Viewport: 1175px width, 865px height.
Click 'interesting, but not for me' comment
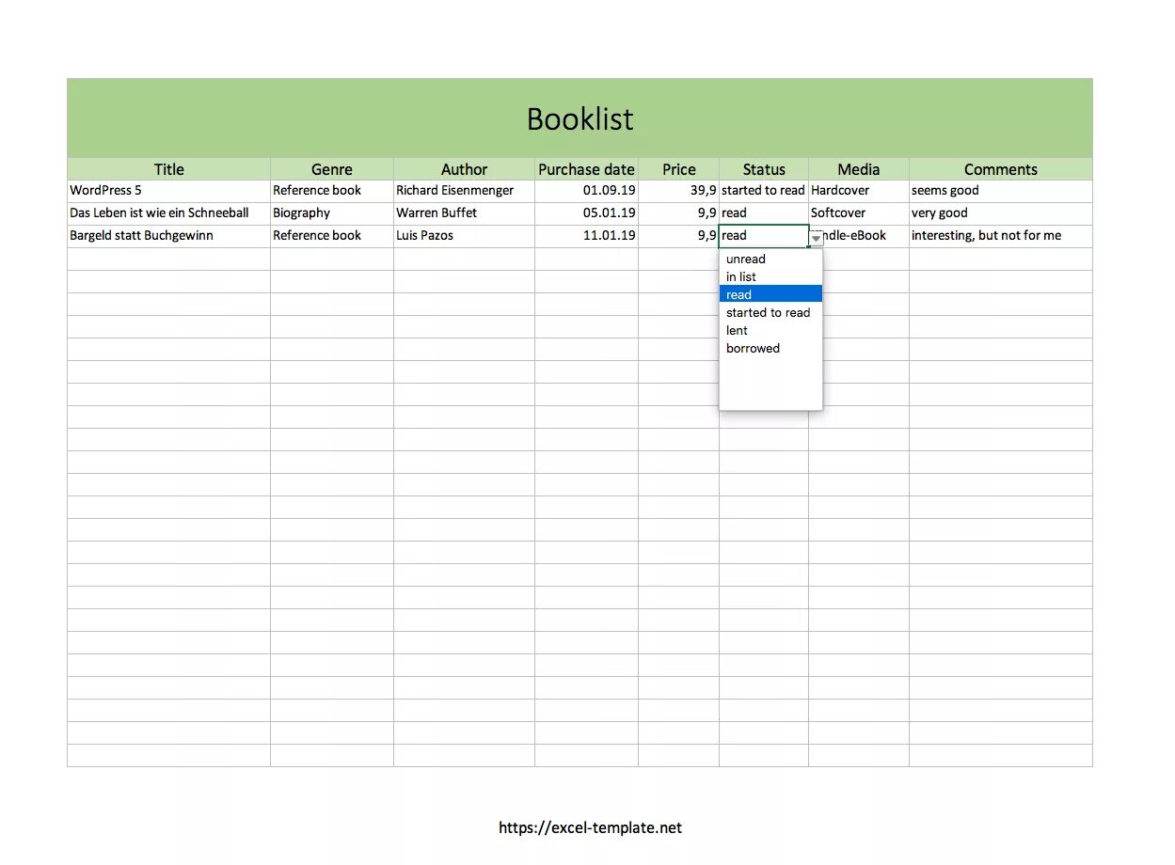[1001, 236]
